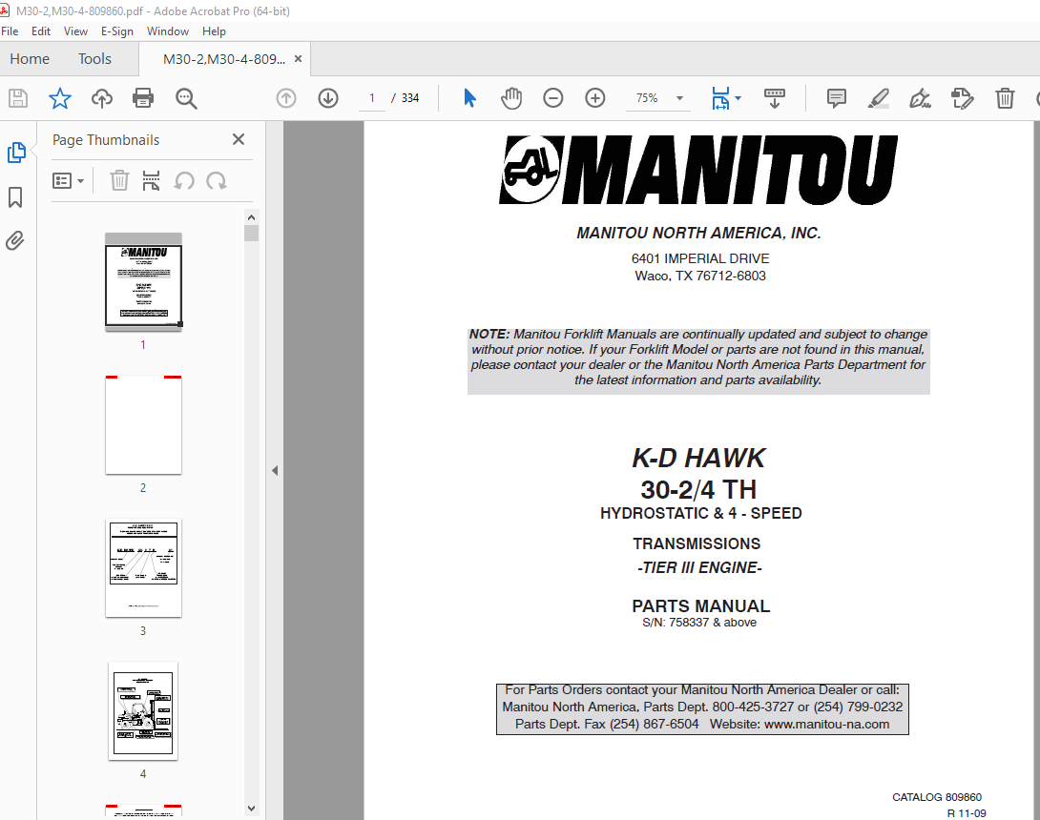Click the Edit PDF stamp icon
The image size is (1040, 820).
point(963,99)
